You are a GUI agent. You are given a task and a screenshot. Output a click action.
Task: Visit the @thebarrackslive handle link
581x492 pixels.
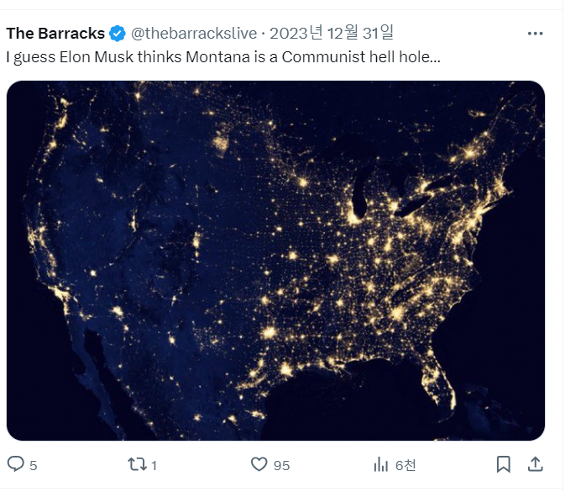click(x=194, y=34)
